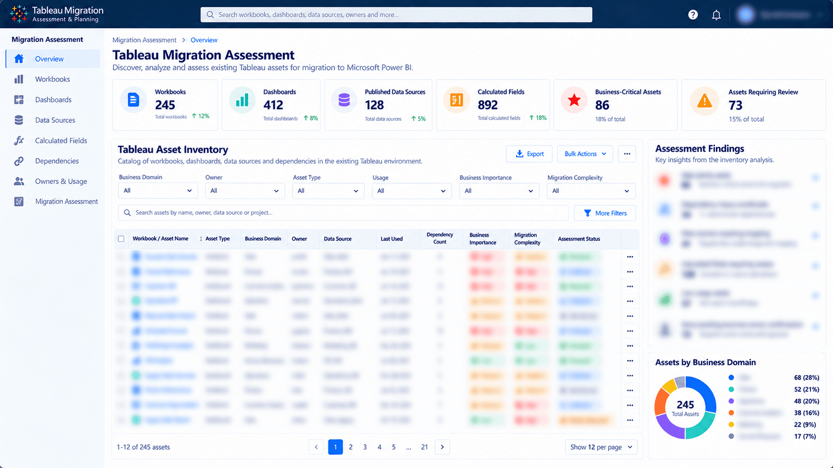Sort by Dependency Count column header

[x=440, y=238]
